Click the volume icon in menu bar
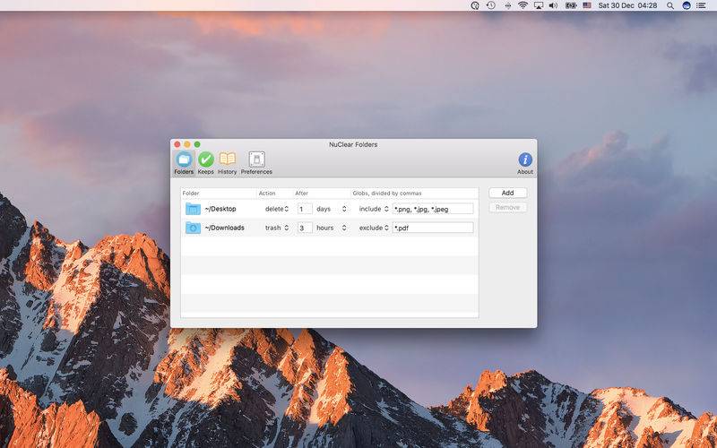717x448 pixels. click(553, 5)
